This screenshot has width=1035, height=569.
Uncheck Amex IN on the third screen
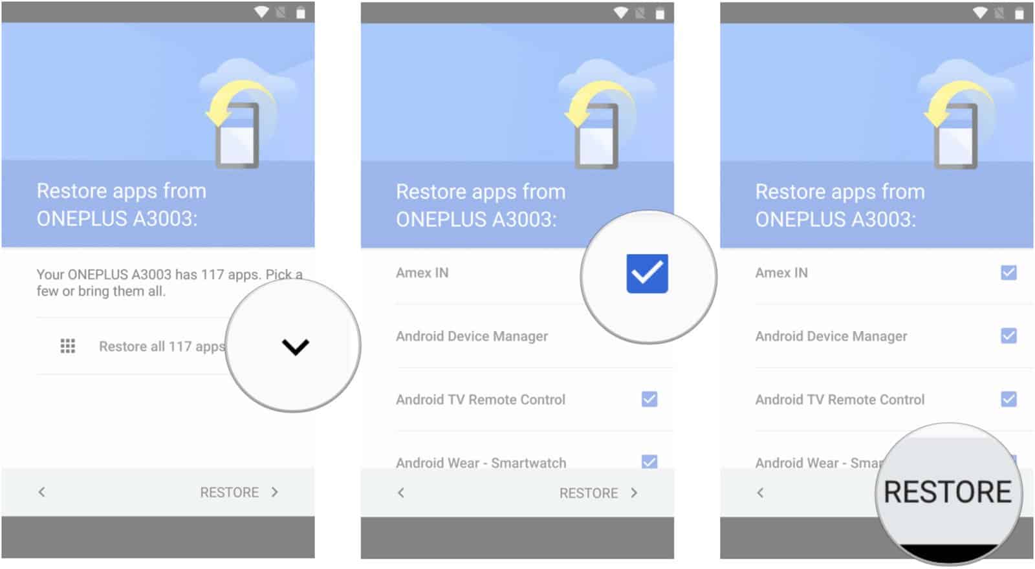pyautogui.click(x=1008, y=272)
